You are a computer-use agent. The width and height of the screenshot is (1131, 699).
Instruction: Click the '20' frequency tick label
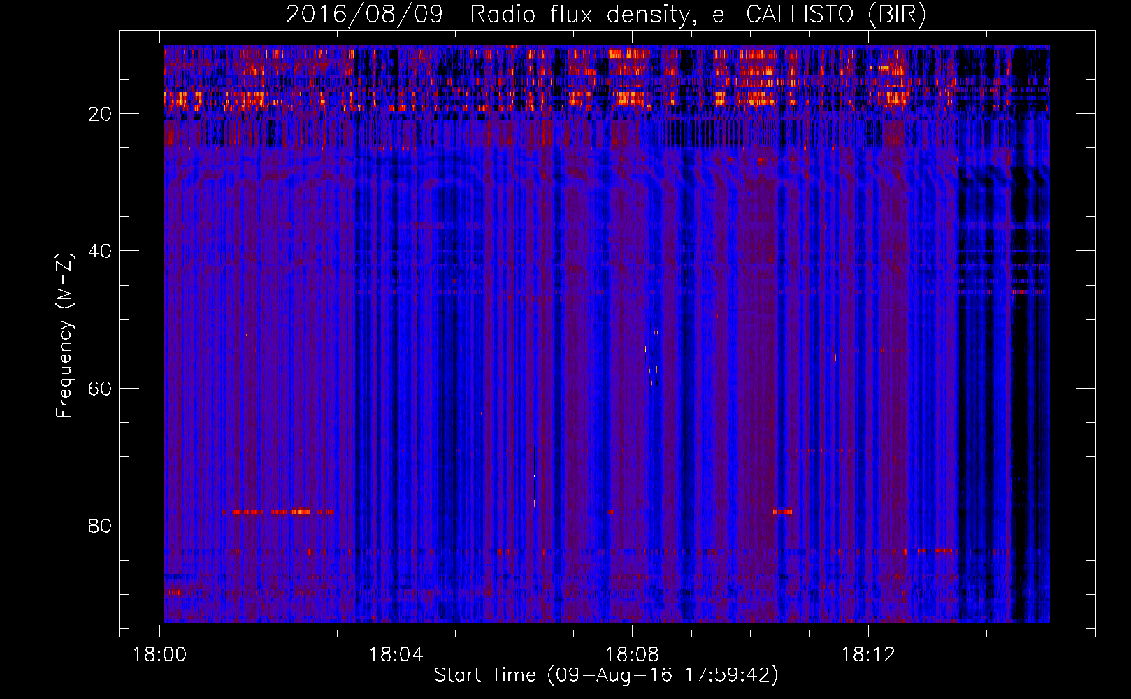[100, 114]
